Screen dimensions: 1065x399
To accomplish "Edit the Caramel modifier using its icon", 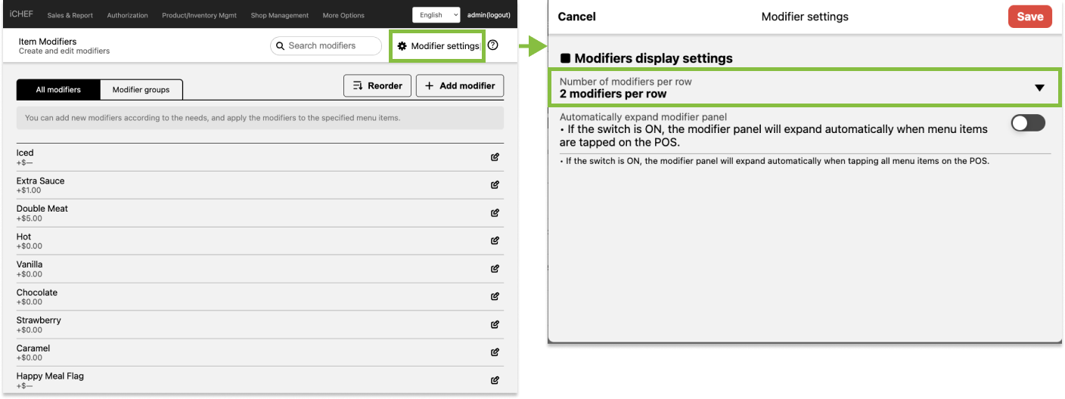I will coord(495,352).
